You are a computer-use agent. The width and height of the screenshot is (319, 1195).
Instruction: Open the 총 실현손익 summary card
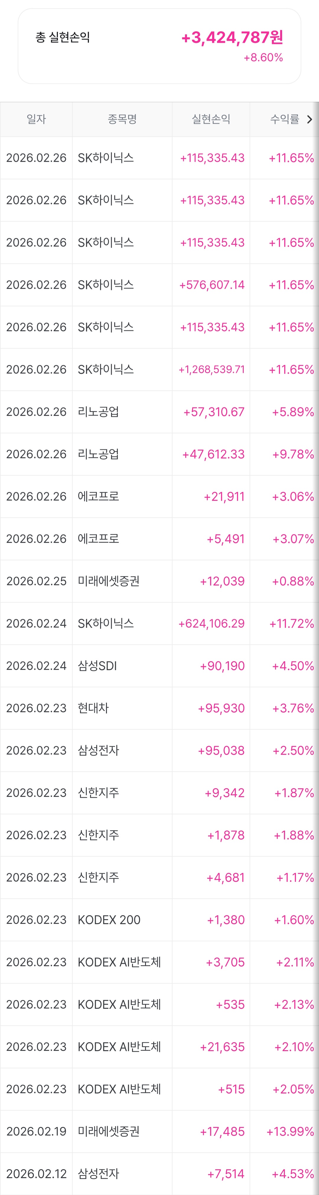[x=159, y=46]
